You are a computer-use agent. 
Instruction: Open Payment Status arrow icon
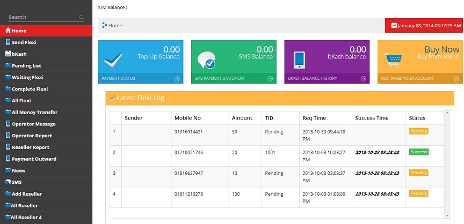coord(177,78)
